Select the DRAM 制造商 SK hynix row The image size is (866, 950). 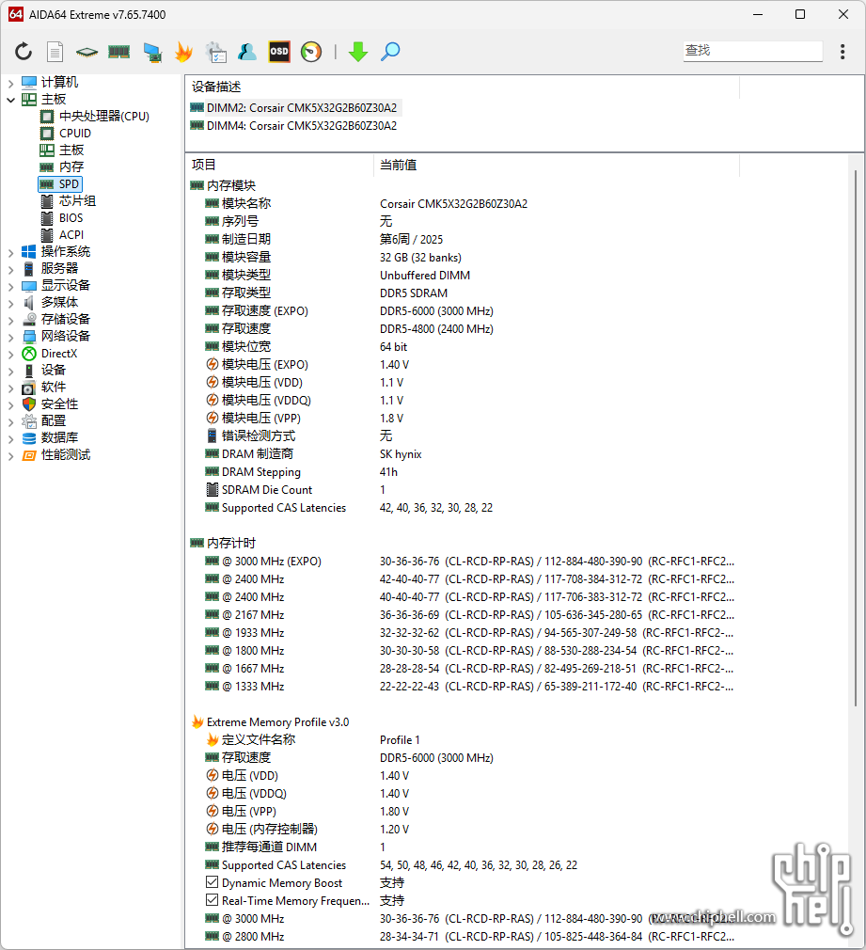coord(463,453)
